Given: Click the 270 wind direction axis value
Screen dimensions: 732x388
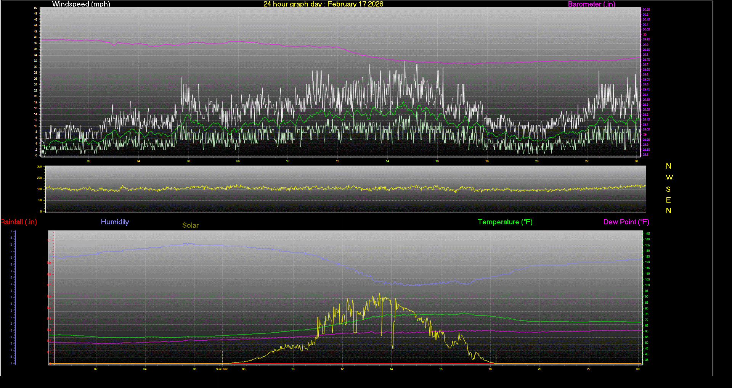Looking at the screenshot, I should [39, 178].
